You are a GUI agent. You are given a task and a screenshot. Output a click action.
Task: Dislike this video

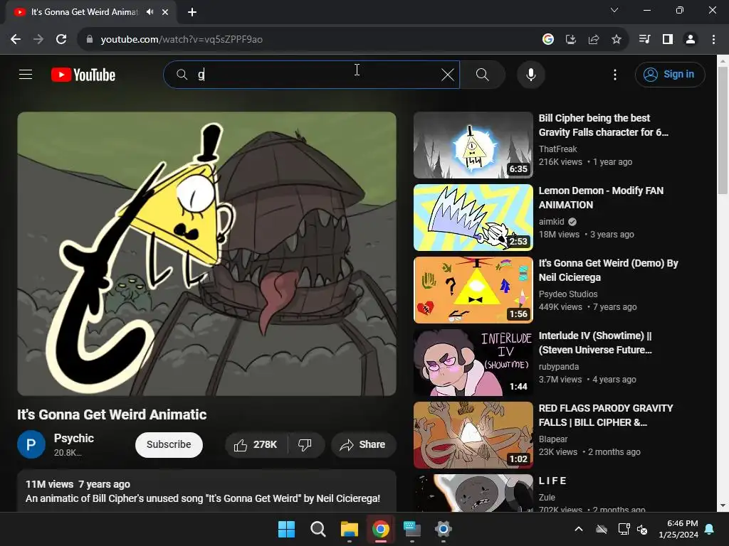click(305, 445)
